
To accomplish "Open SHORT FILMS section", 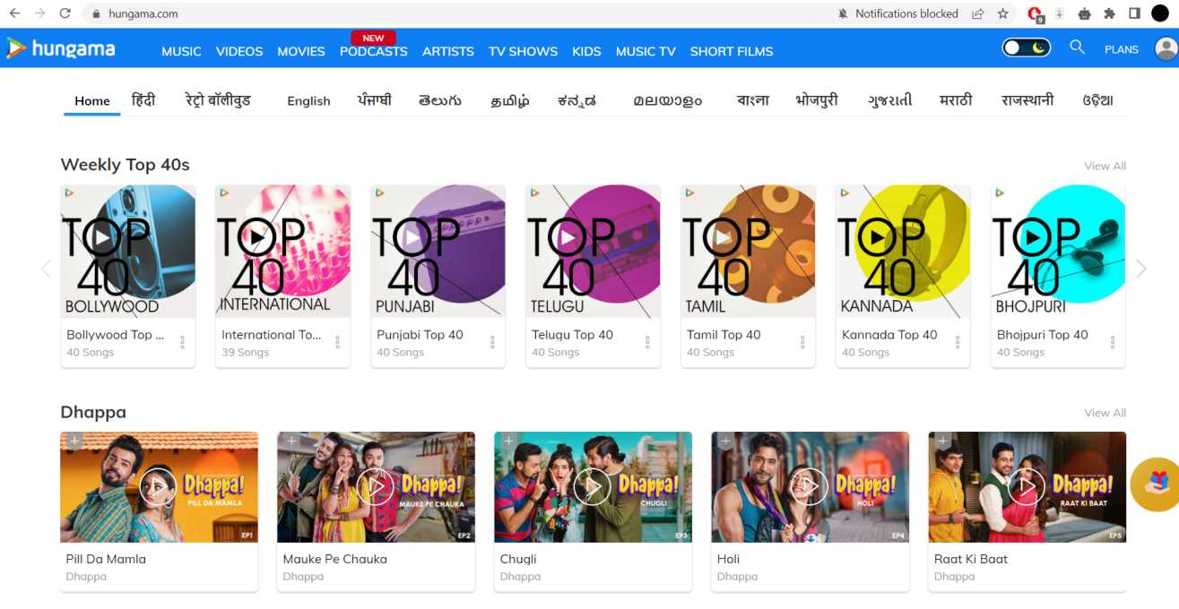I will (x=732, y=51).
